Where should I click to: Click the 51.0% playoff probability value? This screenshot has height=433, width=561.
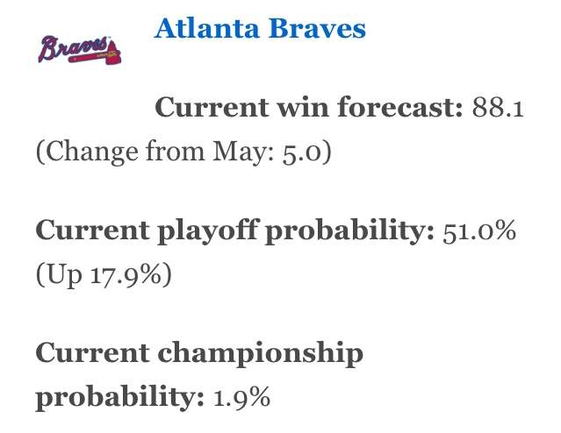point(479,231)
